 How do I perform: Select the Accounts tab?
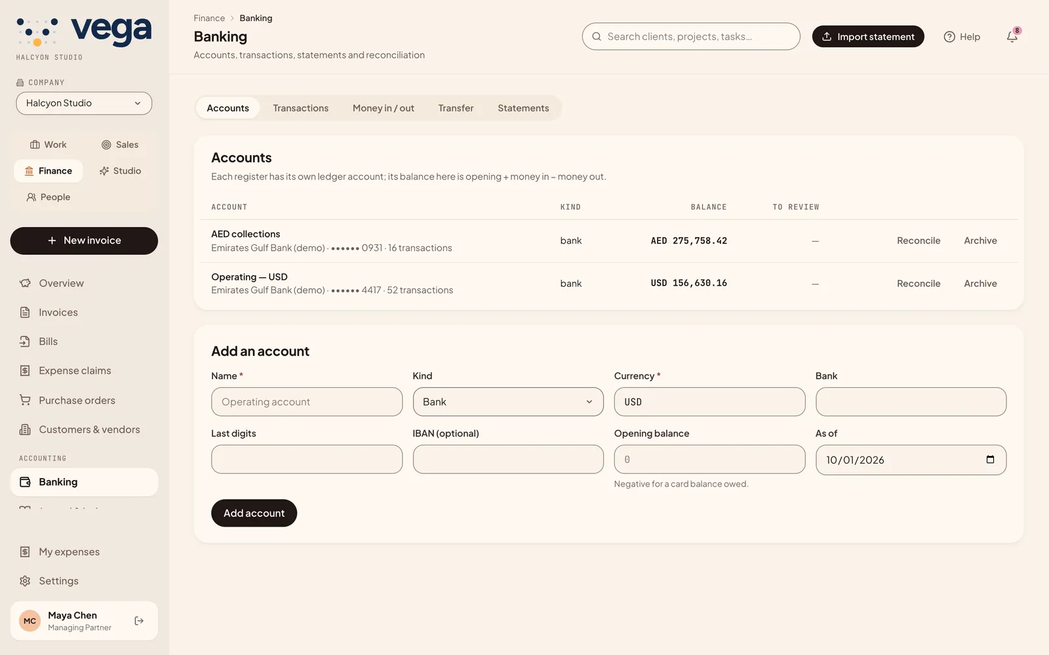tap(228, 108)
